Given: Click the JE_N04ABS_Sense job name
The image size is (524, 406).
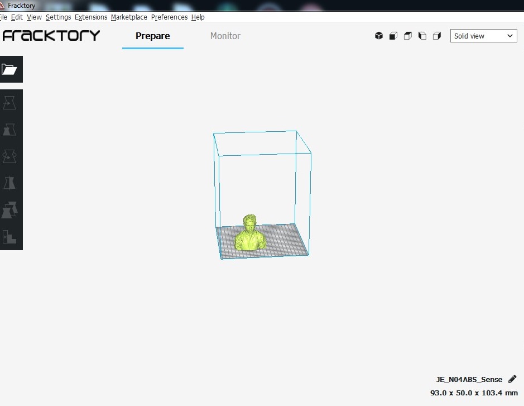Looking at the screenshot, I should (469, 379).
